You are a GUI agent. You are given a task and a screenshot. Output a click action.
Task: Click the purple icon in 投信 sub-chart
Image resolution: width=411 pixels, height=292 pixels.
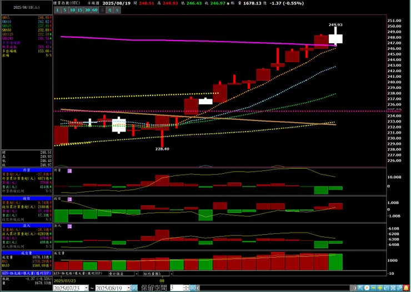(x=69, y=199)
